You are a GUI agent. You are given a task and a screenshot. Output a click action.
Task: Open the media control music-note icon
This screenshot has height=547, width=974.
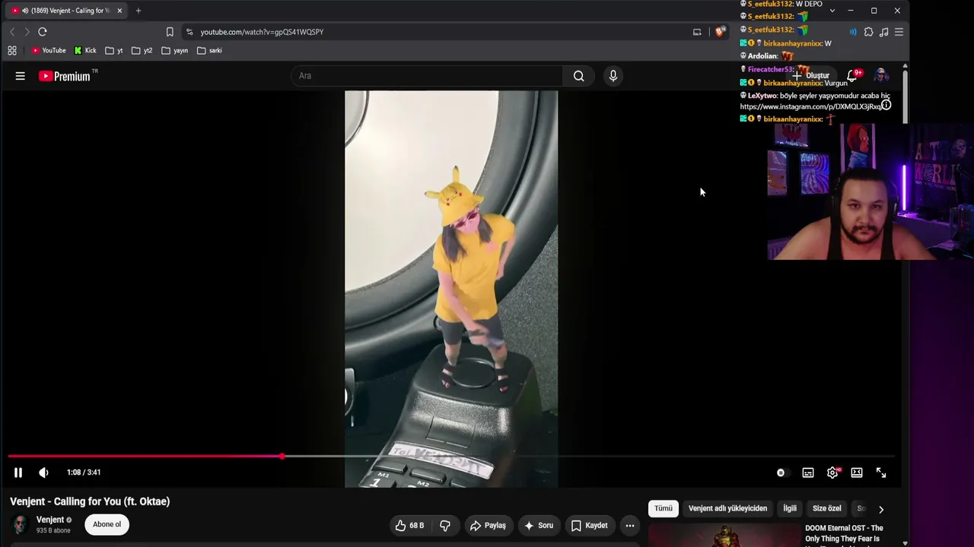[883, 32]
